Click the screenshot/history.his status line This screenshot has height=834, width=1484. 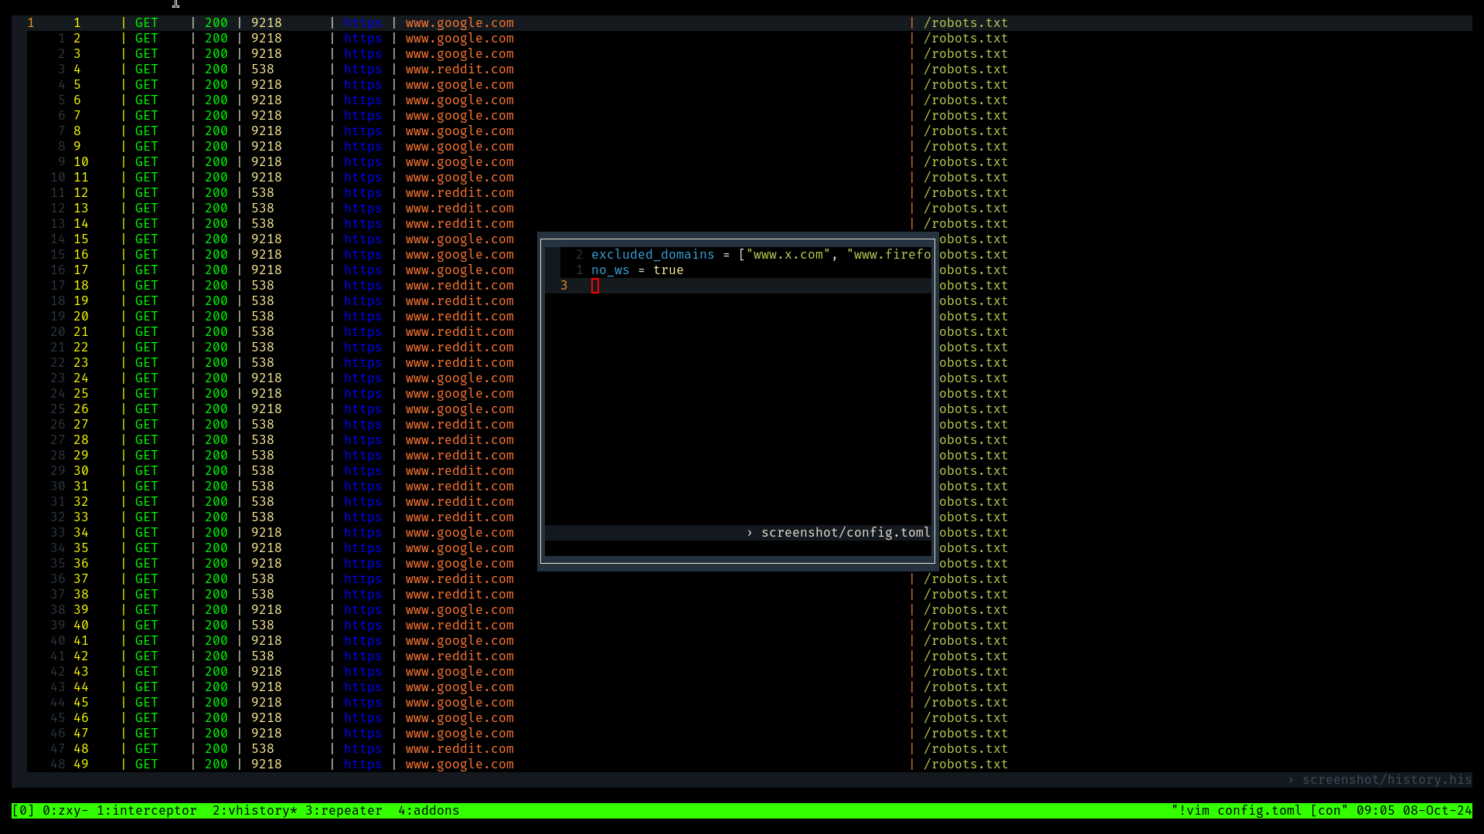coord(1386,779)
